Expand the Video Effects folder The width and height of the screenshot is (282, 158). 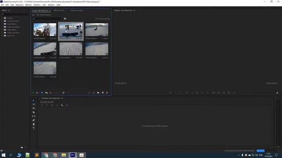click(x=2, y=30)
